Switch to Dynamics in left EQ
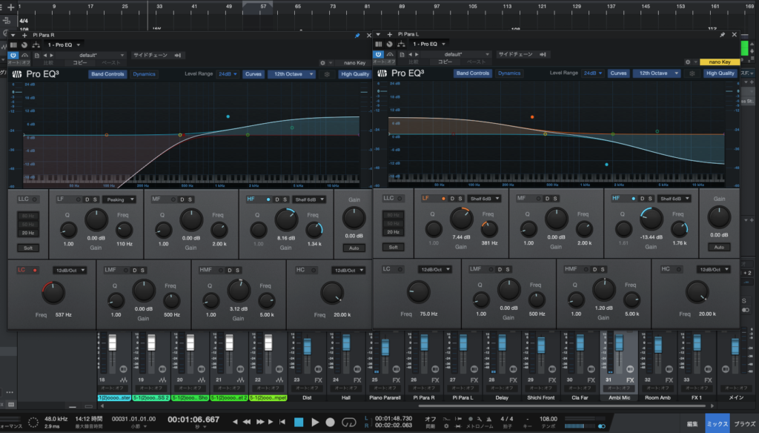 pos(144,74)
